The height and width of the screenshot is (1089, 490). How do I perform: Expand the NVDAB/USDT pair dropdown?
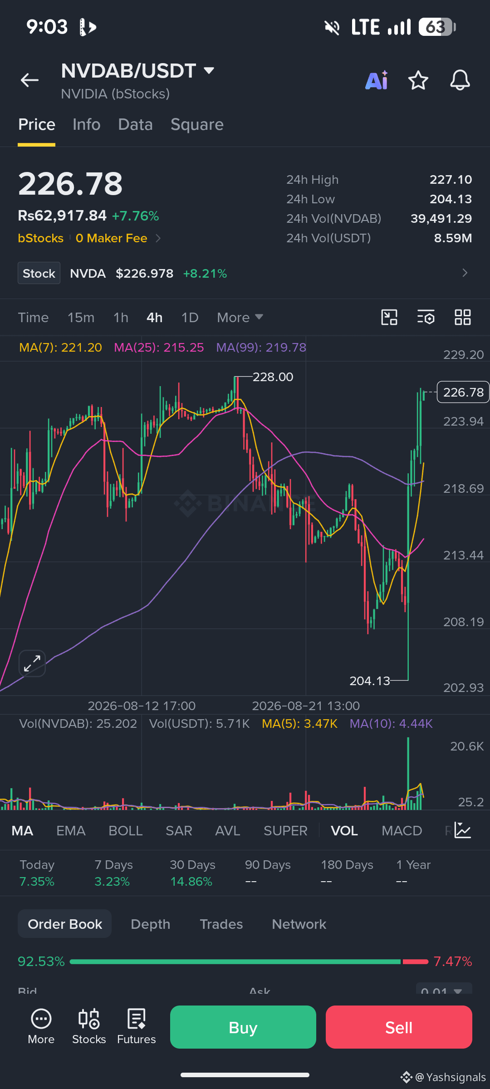[x=209, y=71]
